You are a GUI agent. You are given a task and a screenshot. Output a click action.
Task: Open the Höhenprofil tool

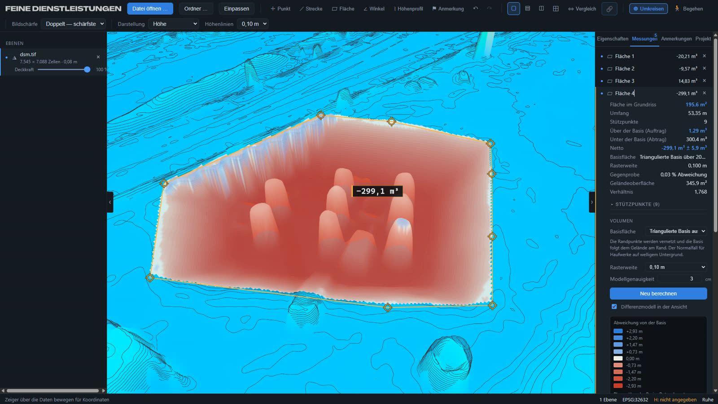click(408, 9)
